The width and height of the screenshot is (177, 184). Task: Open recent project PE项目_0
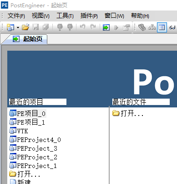27,113
